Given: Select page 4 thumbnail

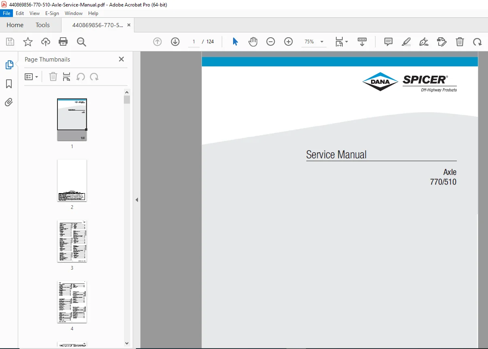Looking at the screenshot, I should (72, 302).
